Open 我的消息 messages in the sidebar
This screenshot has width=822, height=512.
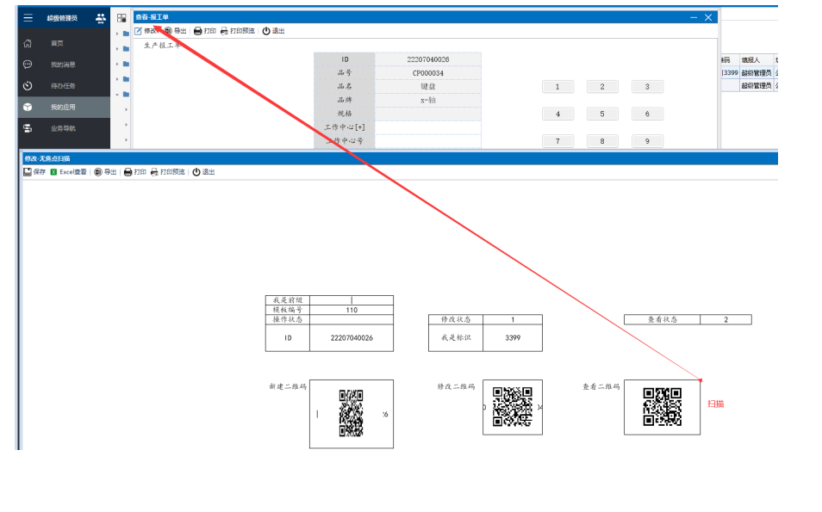tap(62, 65)
